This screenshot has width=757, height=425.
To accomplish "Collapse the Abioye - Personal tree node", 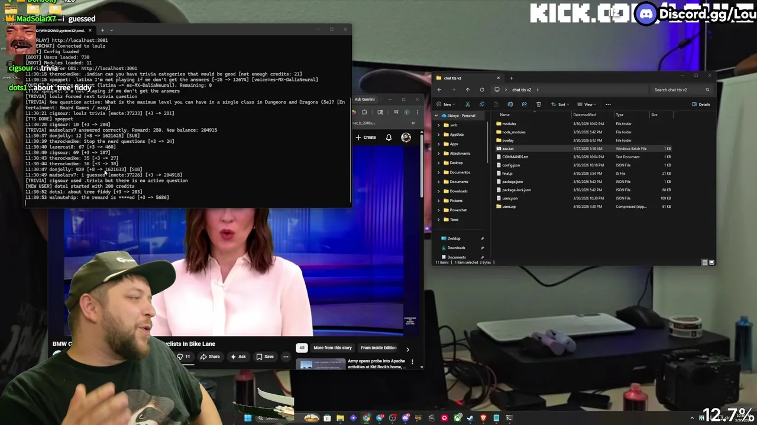I will point(436,116).
